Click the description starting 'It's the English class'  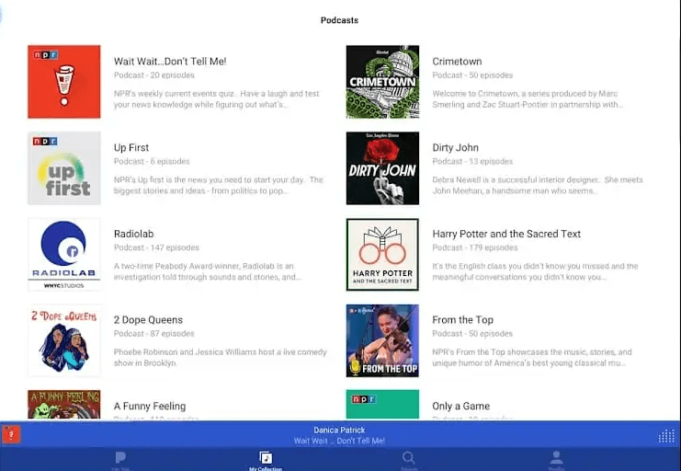coord(535,271)
